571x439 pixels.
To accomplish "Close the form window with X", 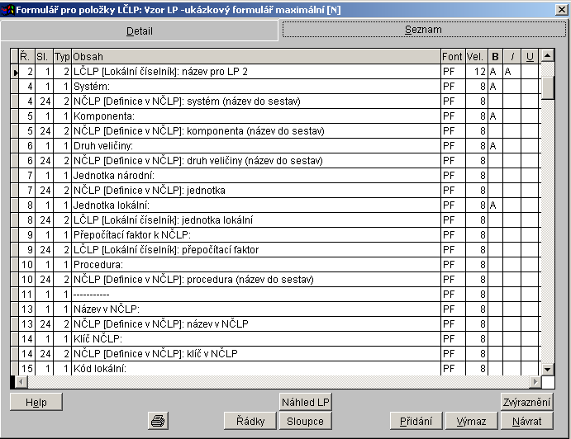I will pos(560,9).
